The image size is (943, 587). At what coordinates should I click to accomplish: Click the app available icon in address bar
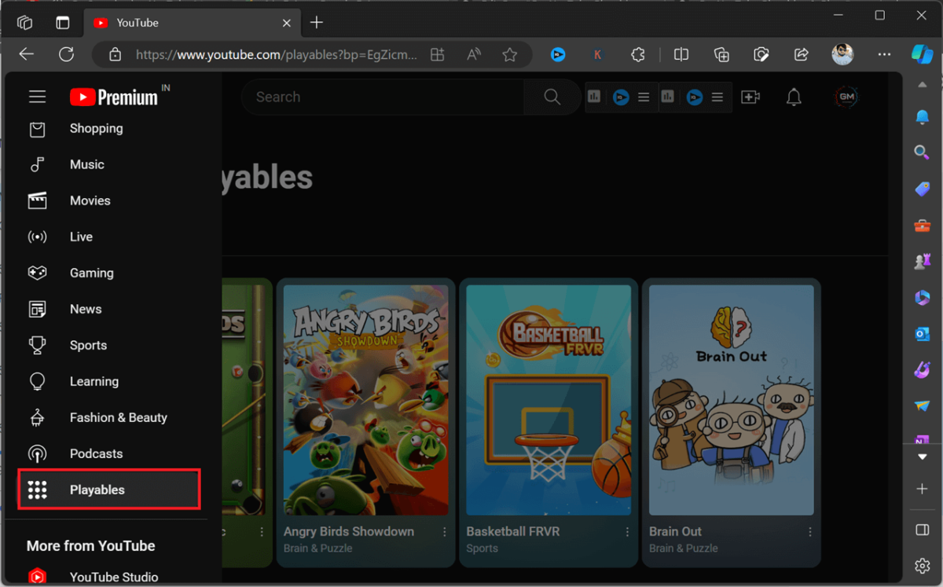pyautogui.click(x=438, y=54)
